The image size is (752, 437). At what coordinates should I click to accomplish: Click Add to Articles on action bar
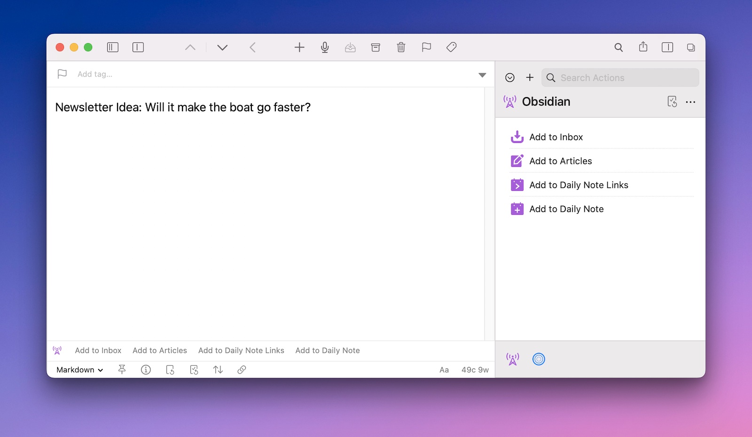pyautogui.click(x=160, y=351)
